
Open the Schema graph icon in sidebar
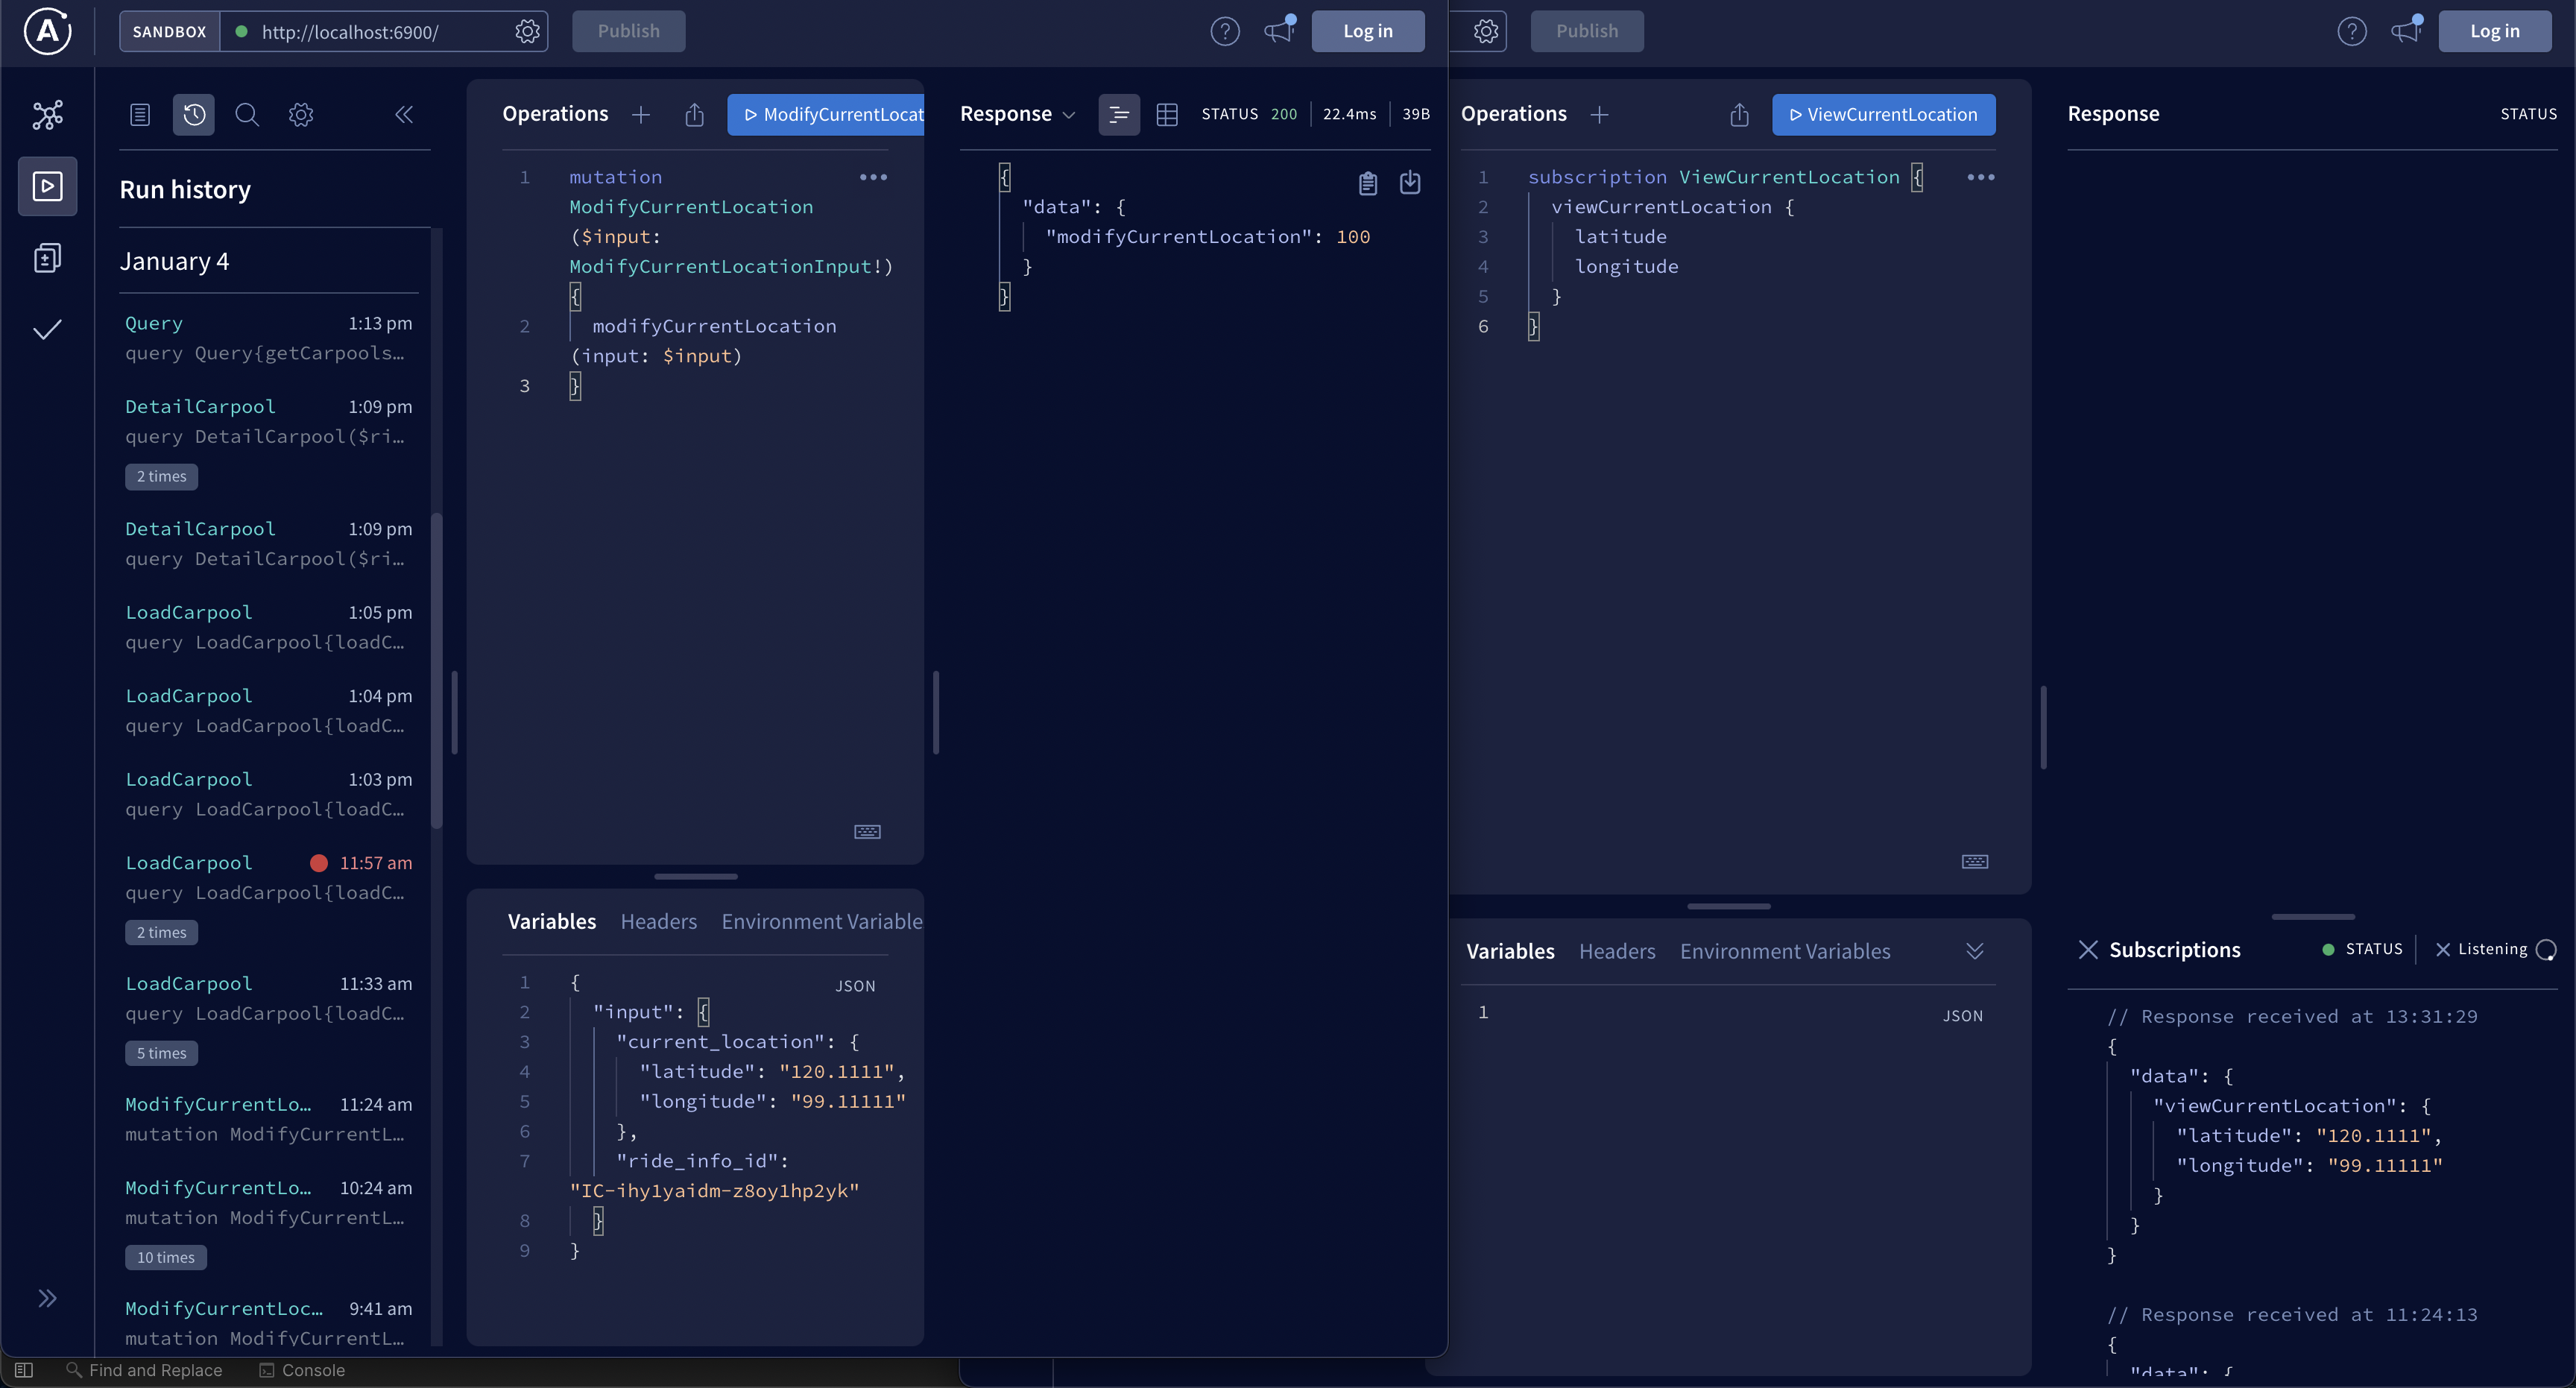(47, 115)
